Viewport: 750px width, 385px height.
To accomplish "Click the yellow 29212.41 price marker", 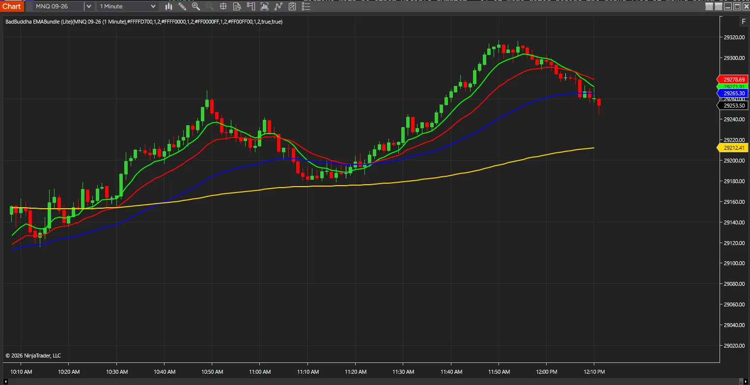I will 732,148.
